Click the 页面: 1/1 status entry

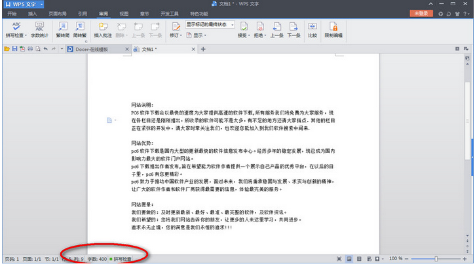(x=32, y=259)
